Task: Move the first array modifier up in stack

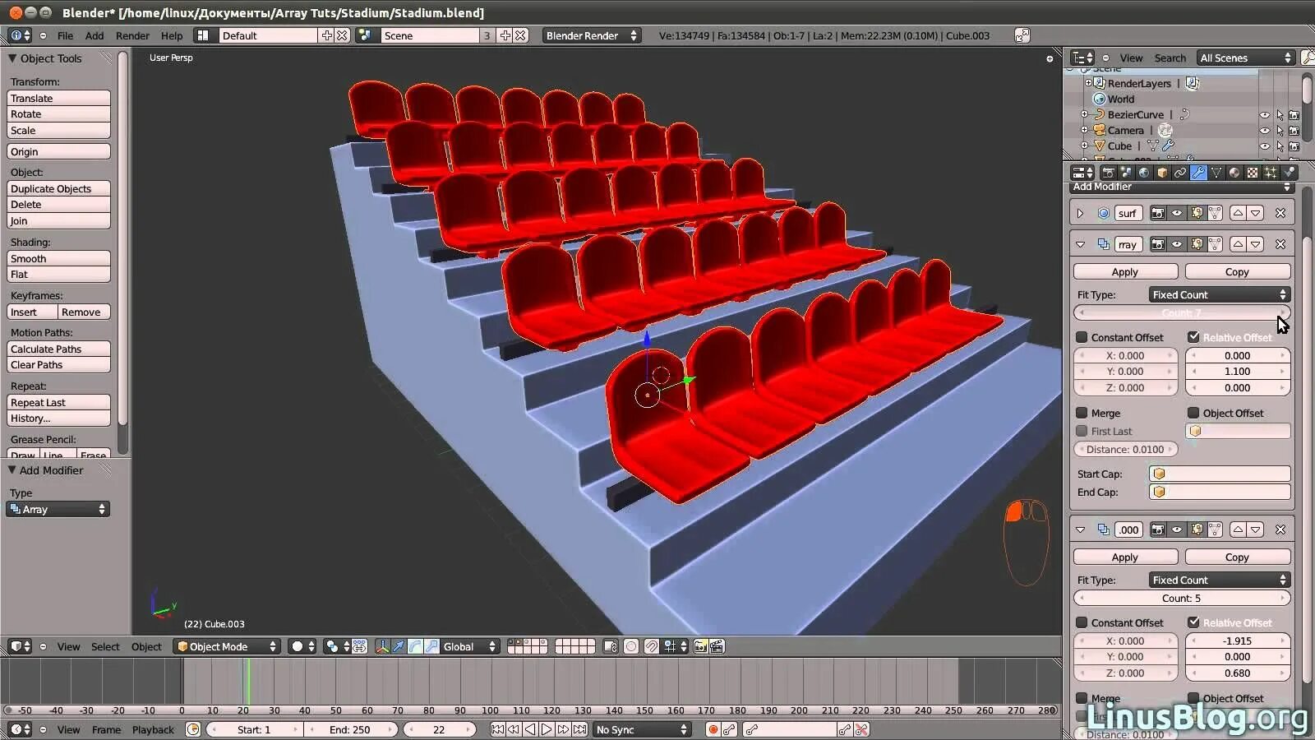Action: coord(1238,244)
